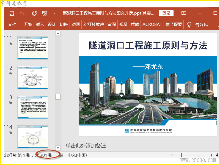
Task: Click the Save icon in title bar
Action: pos(12,13)
